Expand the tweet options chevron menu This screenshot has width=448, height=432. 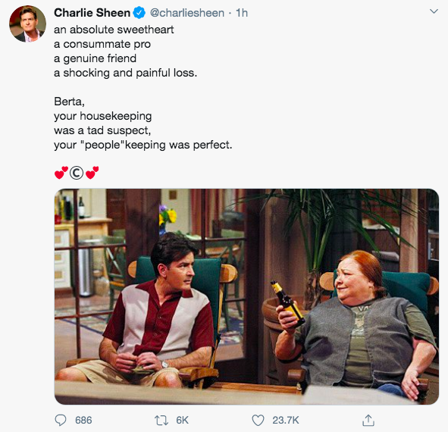pyautogui.click(x=434, y=11)
